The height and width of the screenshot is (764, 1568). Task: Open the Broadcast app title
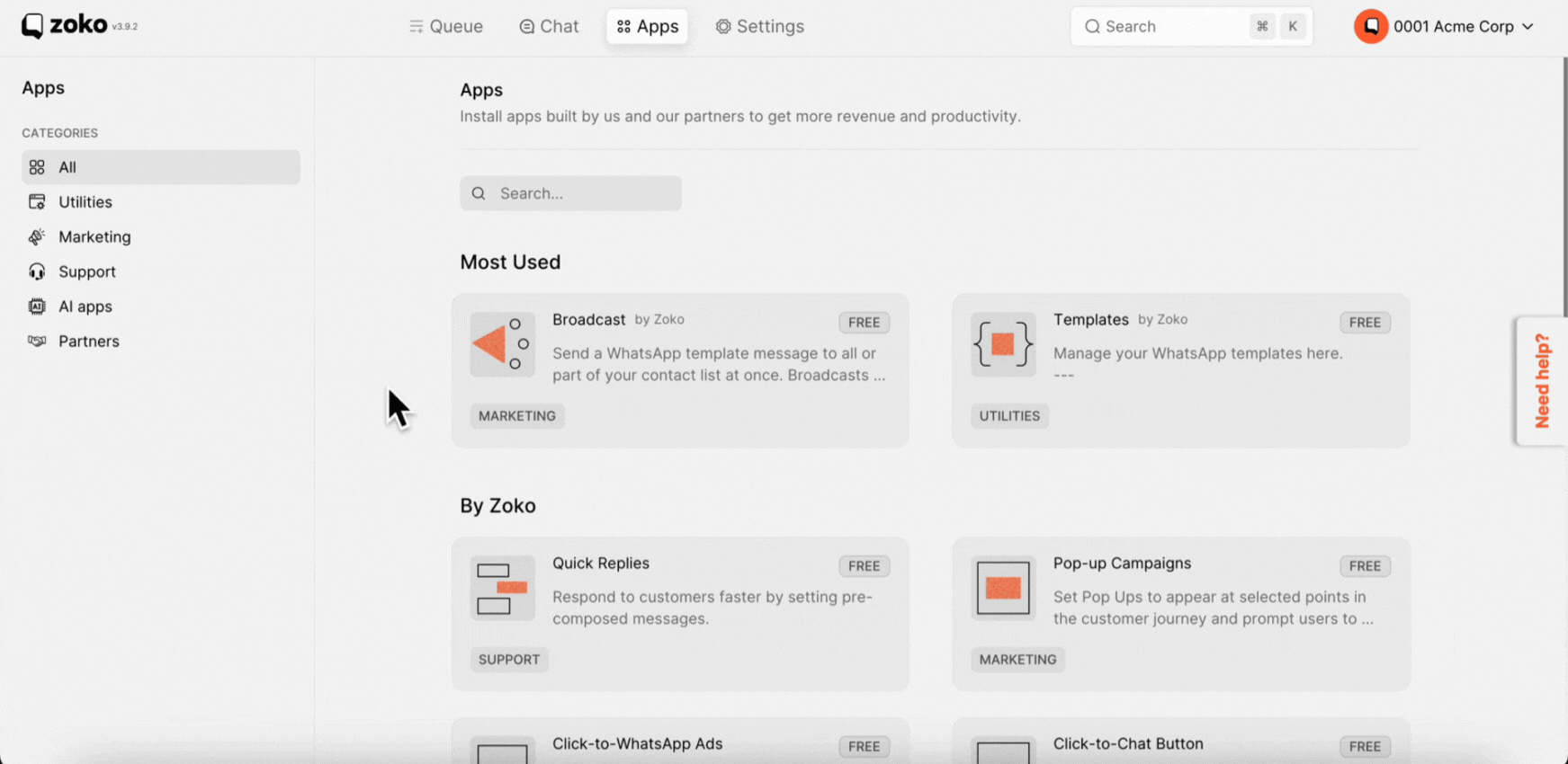click(589, 320)
